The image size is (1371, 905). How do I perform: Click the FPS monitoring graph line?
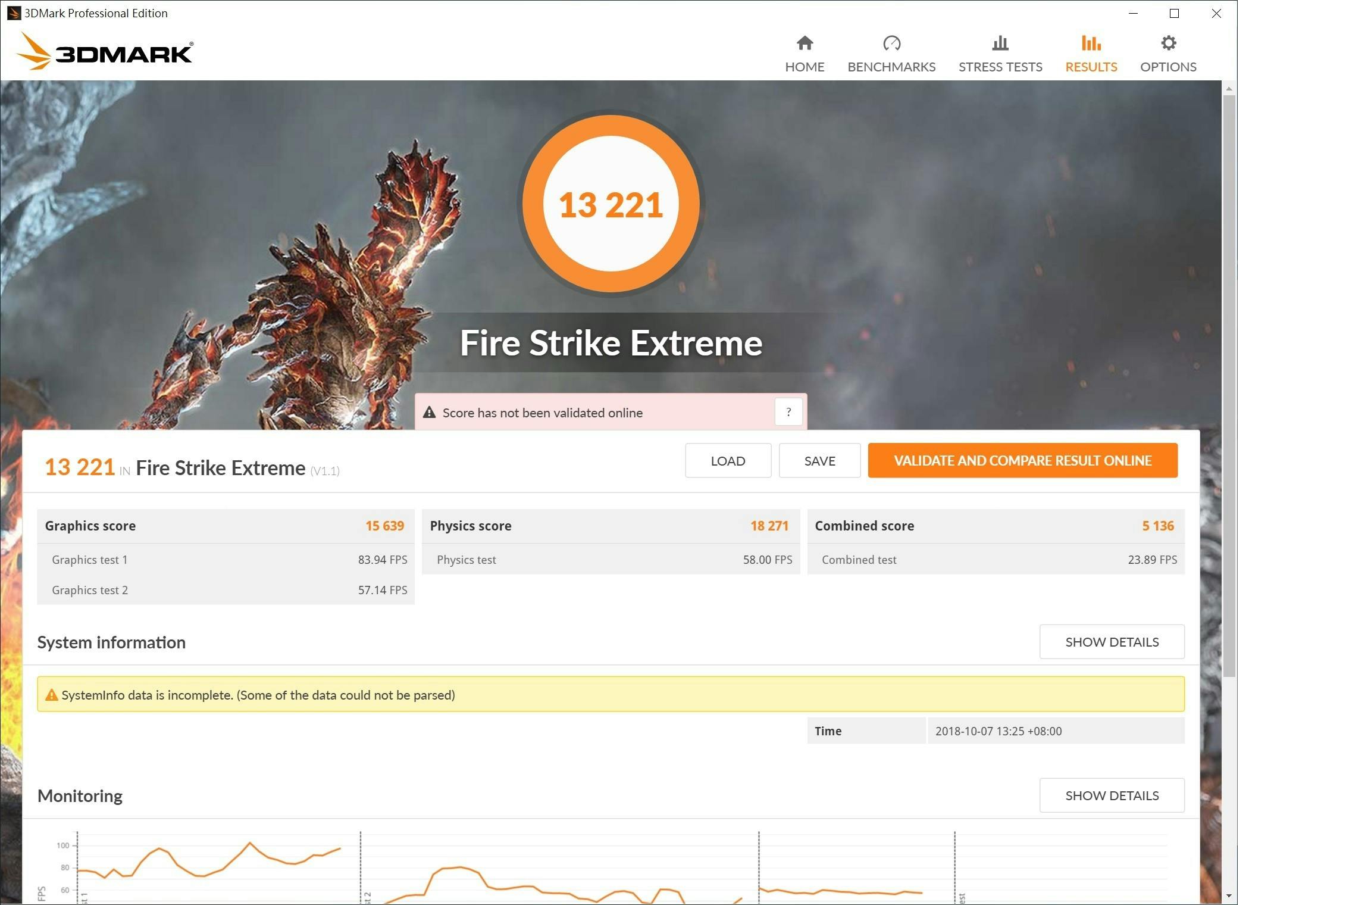point(250,844)
